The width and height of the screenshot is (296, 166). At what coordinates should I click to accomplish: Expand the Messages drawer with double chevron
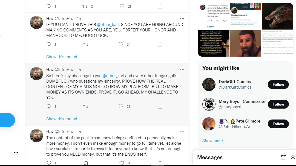point(293,157)
